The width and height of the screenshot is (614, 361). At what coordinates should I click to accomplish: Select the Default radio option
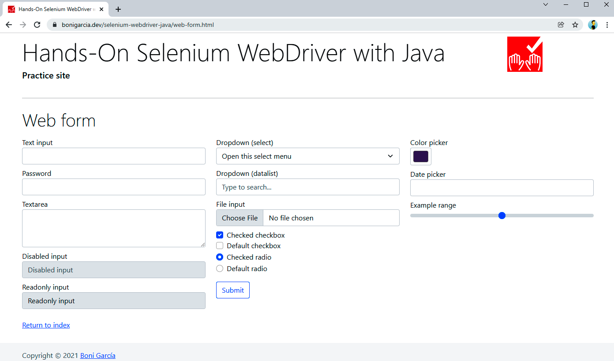tap(220, 268)
